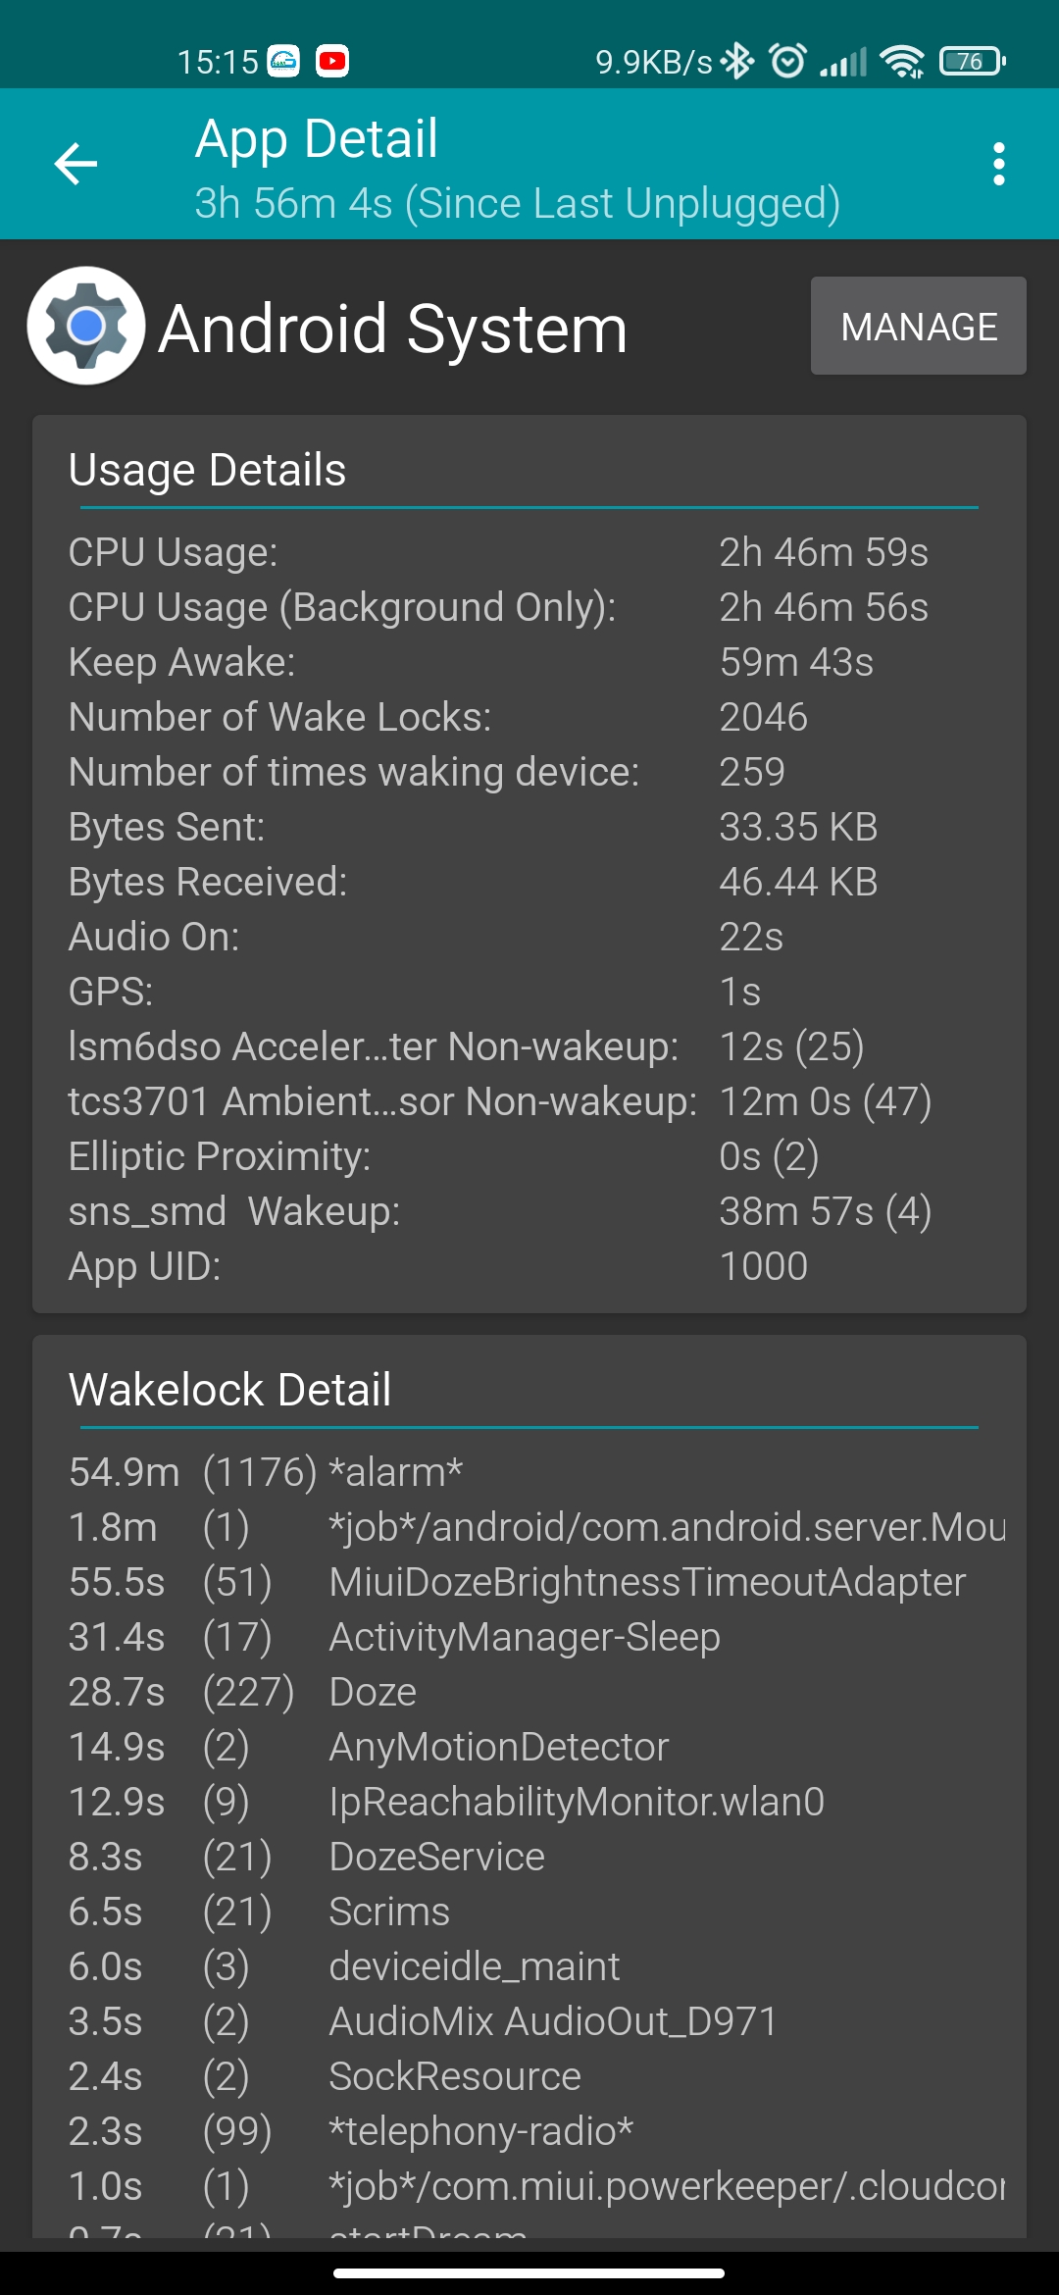Image resolution: width=1059 pixels, height=2295 pixels.
Task: Tap the *telephony-radio* wakelock row
Action: point(529,2131)
